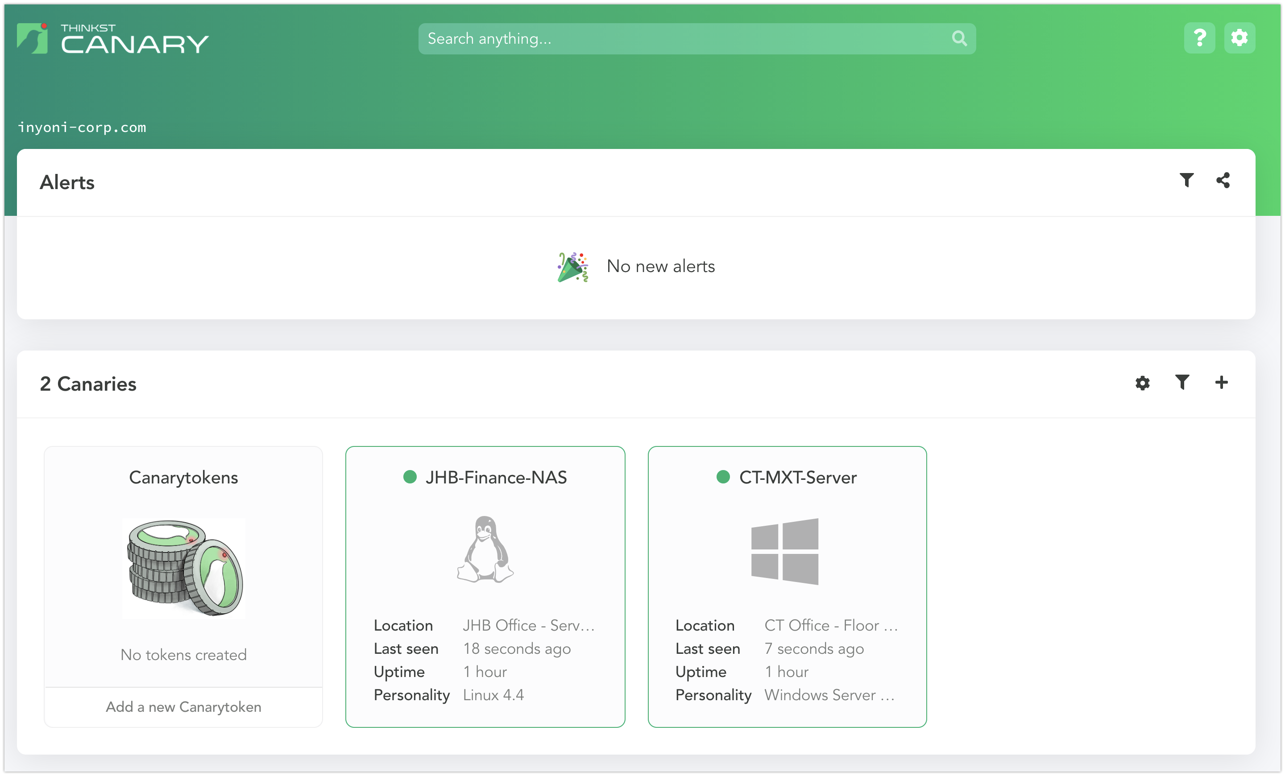Click the Windows logo on CT-MXT-Server
This screenshot has height=776, width=1285.
pos(785,551)
